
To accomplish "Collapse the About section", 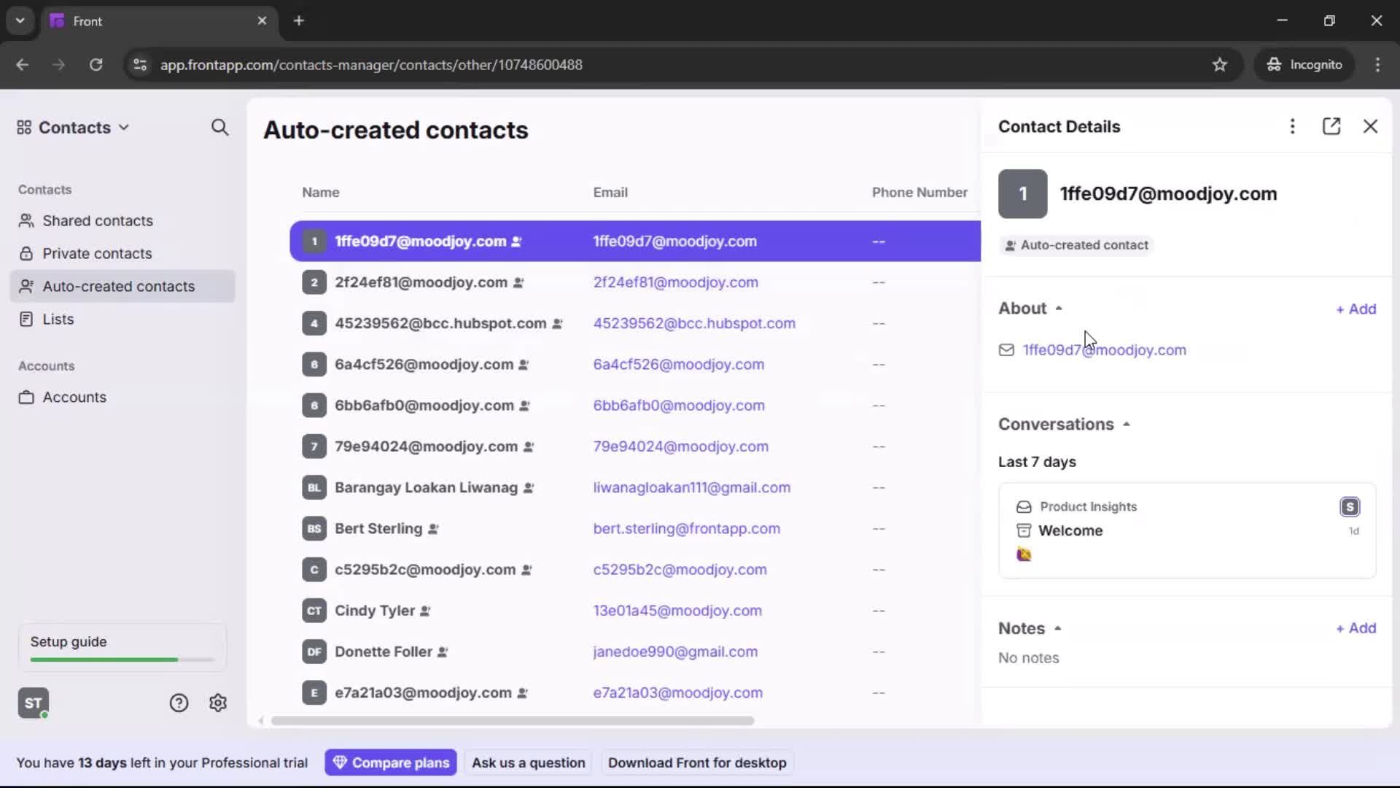I will (x=1059, y=308).
